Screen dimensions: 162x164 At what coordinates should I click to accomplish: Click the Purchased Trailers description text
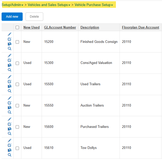pos(95,127)
